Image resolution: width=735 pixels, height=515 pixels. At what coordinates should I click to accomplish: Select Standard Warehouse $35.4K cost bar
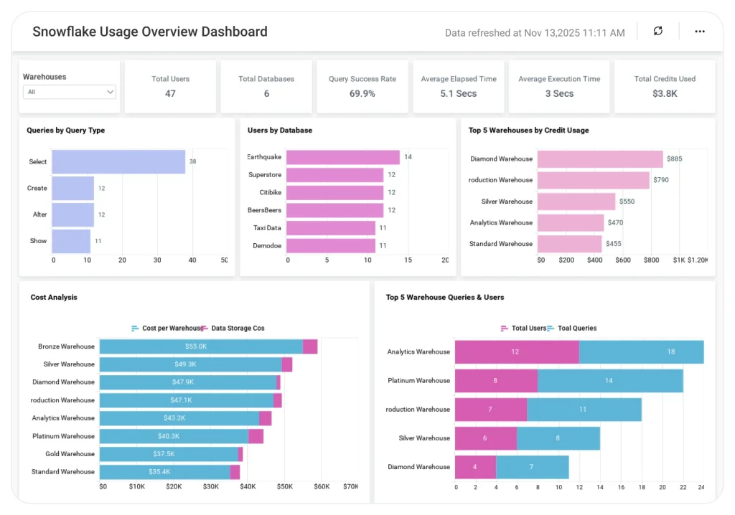(165, 471)
